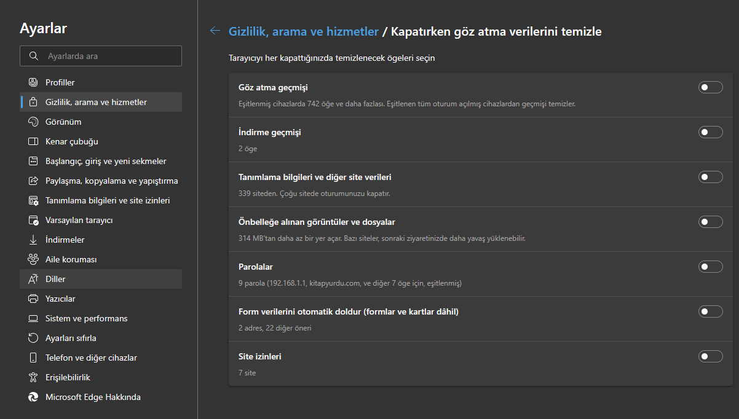Viewport: 739px width, 419px height.
Task: Select Ayarları sıfırla in the sidebar
Action: point(71,338)
